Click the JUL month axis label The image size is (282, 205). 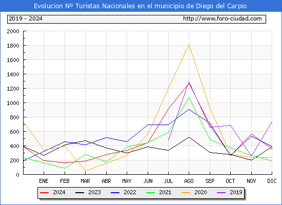click(x=168, y=181)
